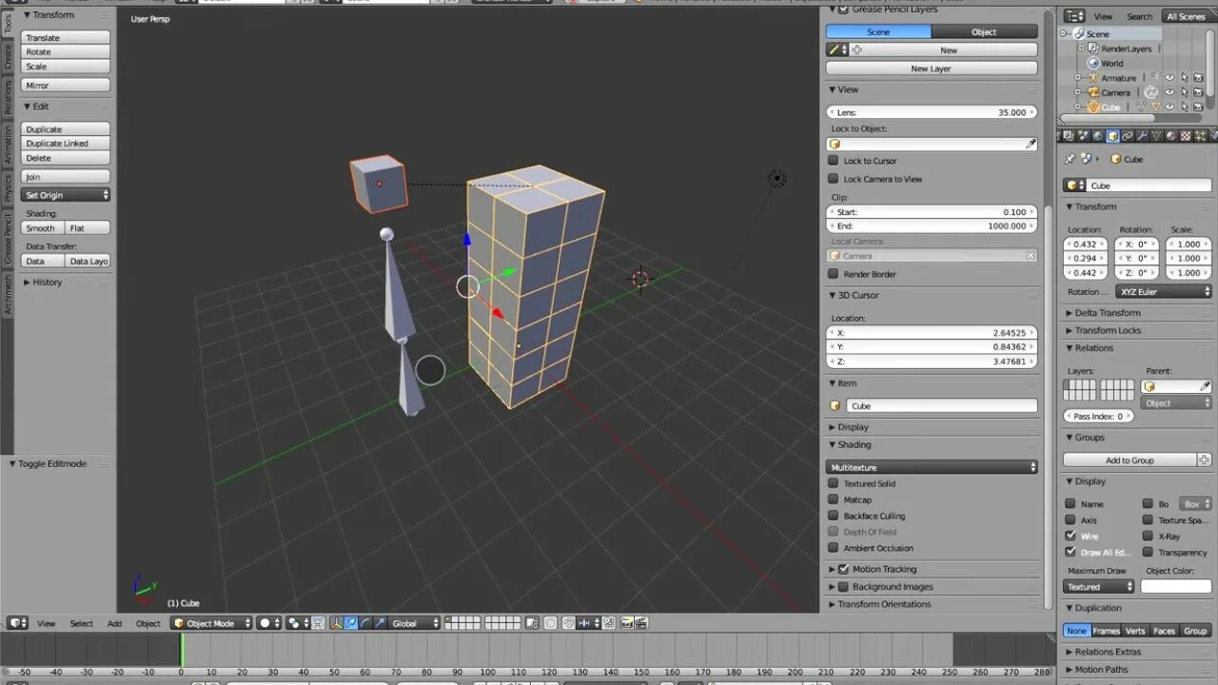Click the proportional editing icon in header
Viewport: 1218px width, 685px height.
point(550,623)
